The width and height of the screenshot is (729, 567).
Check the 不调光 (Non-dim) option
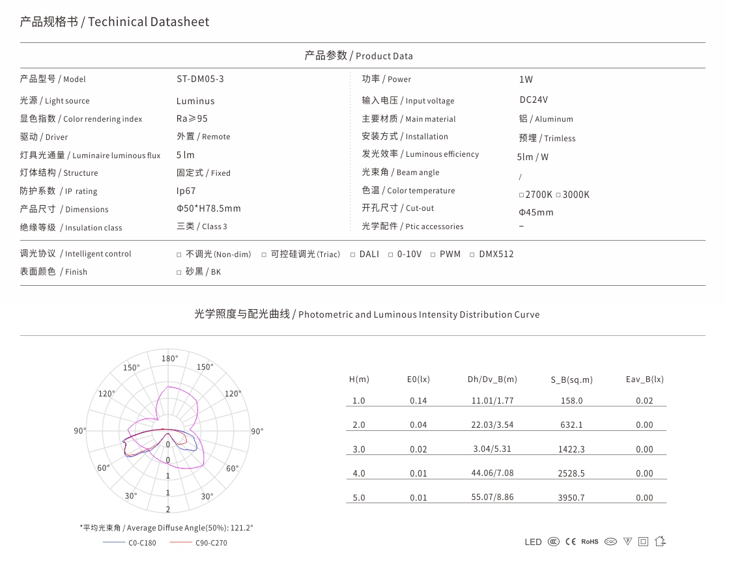179,255
